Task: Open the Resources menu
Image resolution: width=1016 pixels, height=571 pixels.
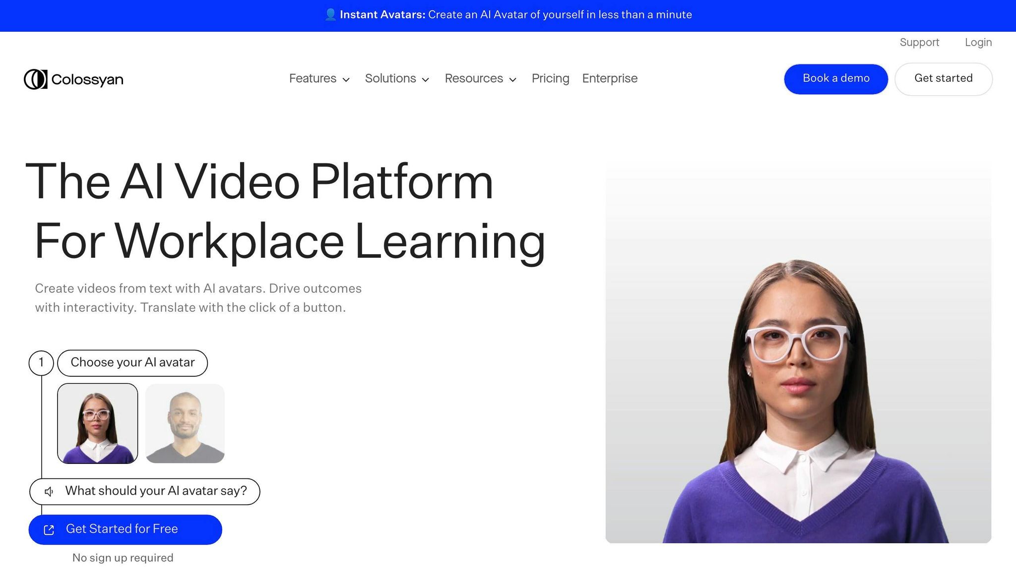Action: pos(481,79)
